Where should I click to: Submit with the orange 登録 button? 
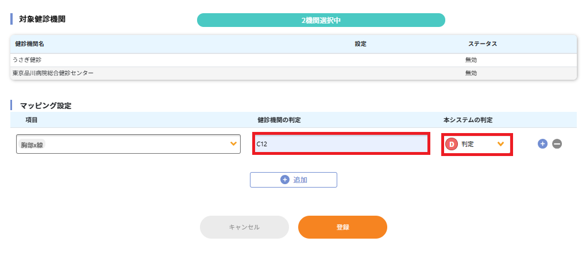342,227
